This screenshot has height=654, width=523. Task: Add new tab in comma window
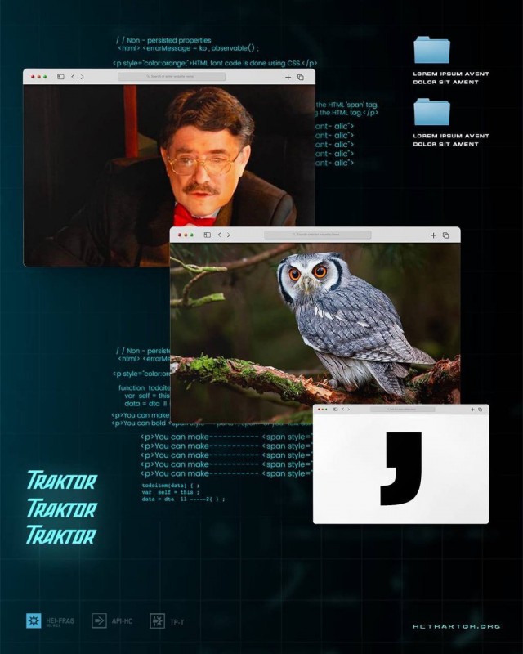(x=472, y=410)
